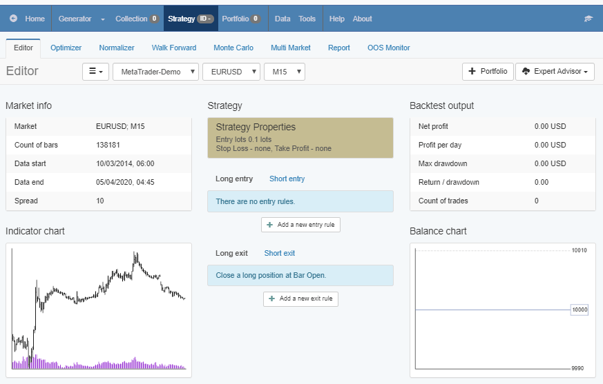Open the Strategy Properties panel
Screen dimensions: 603x384
point(300,137)
